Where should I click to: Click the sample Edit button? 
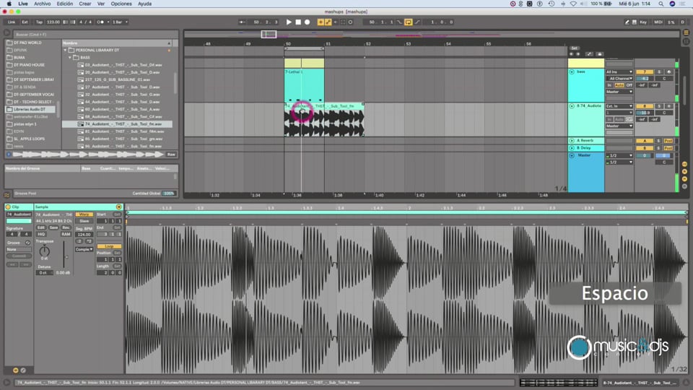click(x=41, y=227)
